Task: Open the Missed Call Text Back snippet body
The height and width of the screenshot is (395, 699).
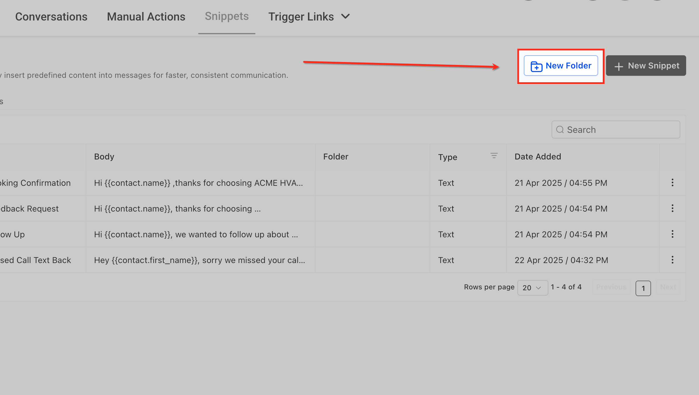Action: [x=199, y=260]
